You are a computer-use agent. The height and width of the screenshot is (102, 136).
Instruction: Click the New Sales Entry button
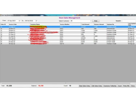coord(85,86)
